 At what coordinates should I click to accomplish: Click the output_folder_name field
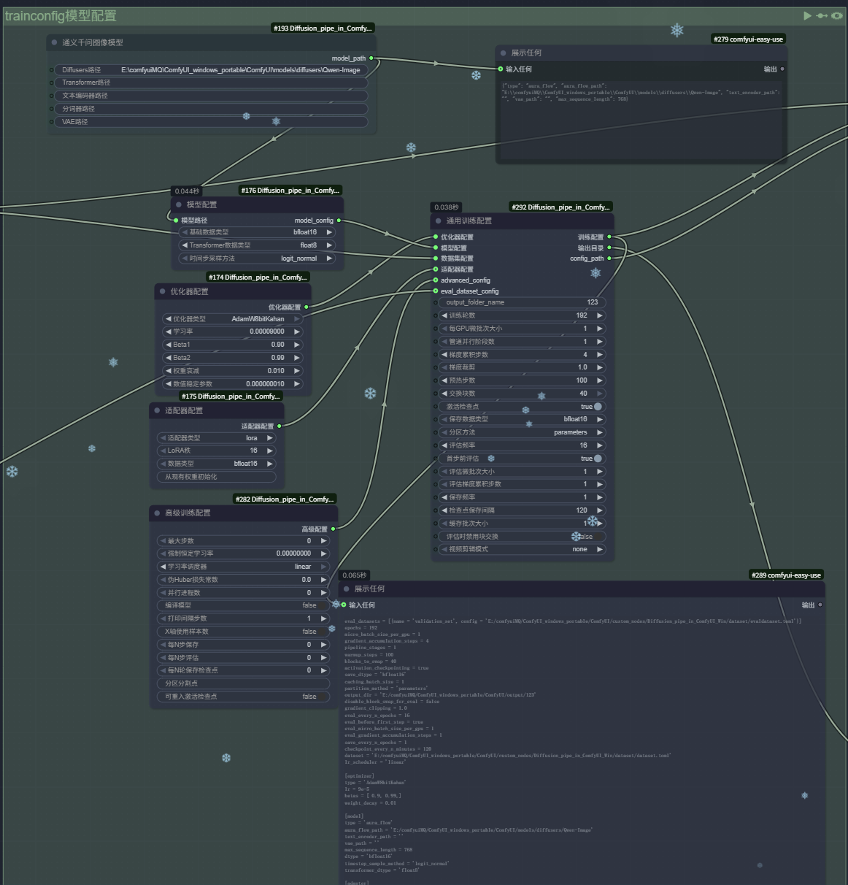point(522,302)
